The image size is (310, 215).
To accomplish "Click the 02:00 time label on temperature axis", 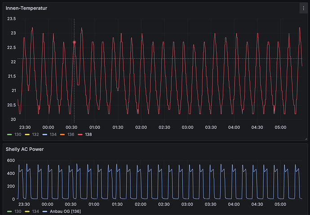I will click(141, 127).
